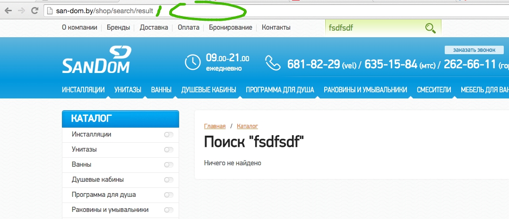Toggle the Инсталляции sidebar switch
The image size is (509, 219).
click(169, 135)
